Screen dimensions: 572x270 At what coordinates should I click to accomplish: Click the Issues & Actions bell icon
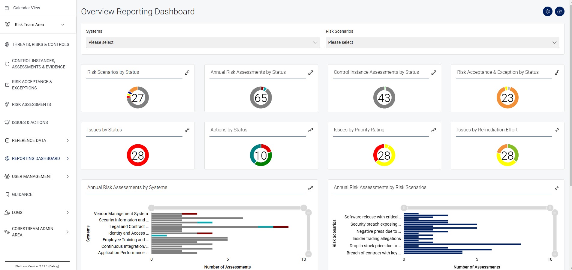7,122
